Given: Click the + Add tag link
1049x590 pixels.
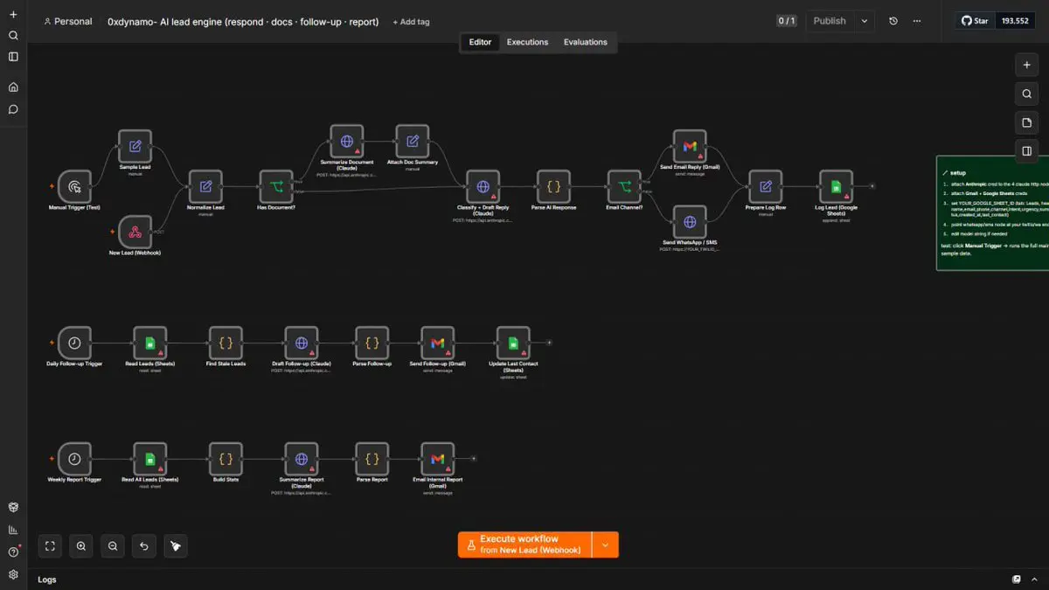Looking at the screenshot, I should click(x=411, y=22).
